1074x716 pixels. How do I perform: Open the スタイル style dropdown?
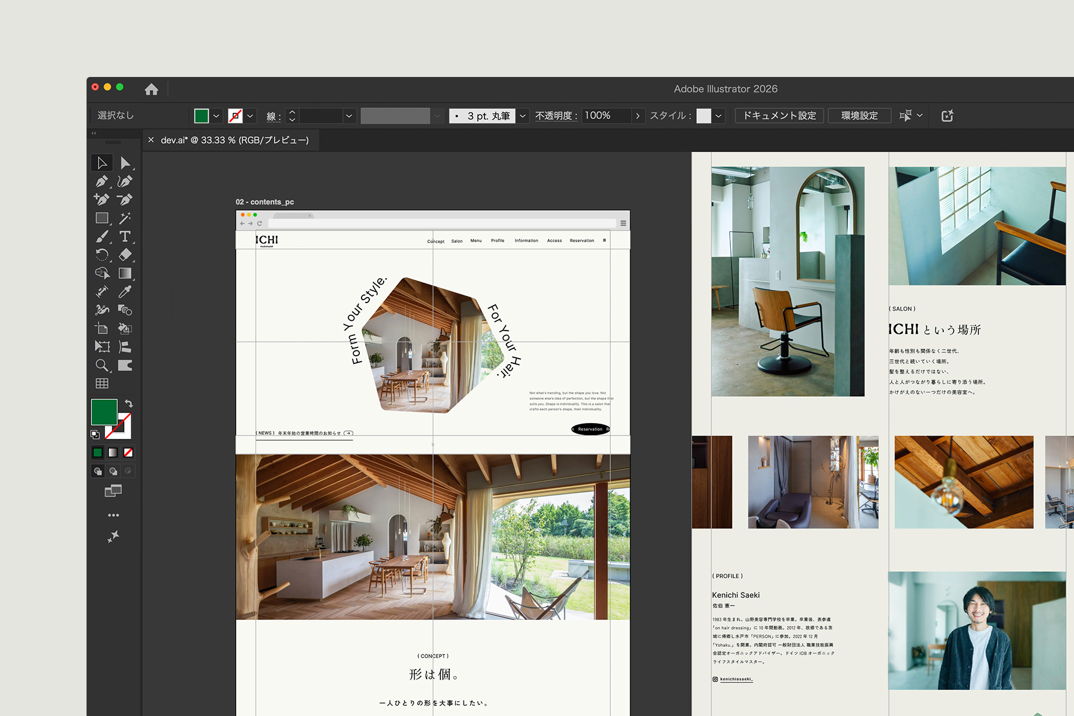(x=718, y=116)
